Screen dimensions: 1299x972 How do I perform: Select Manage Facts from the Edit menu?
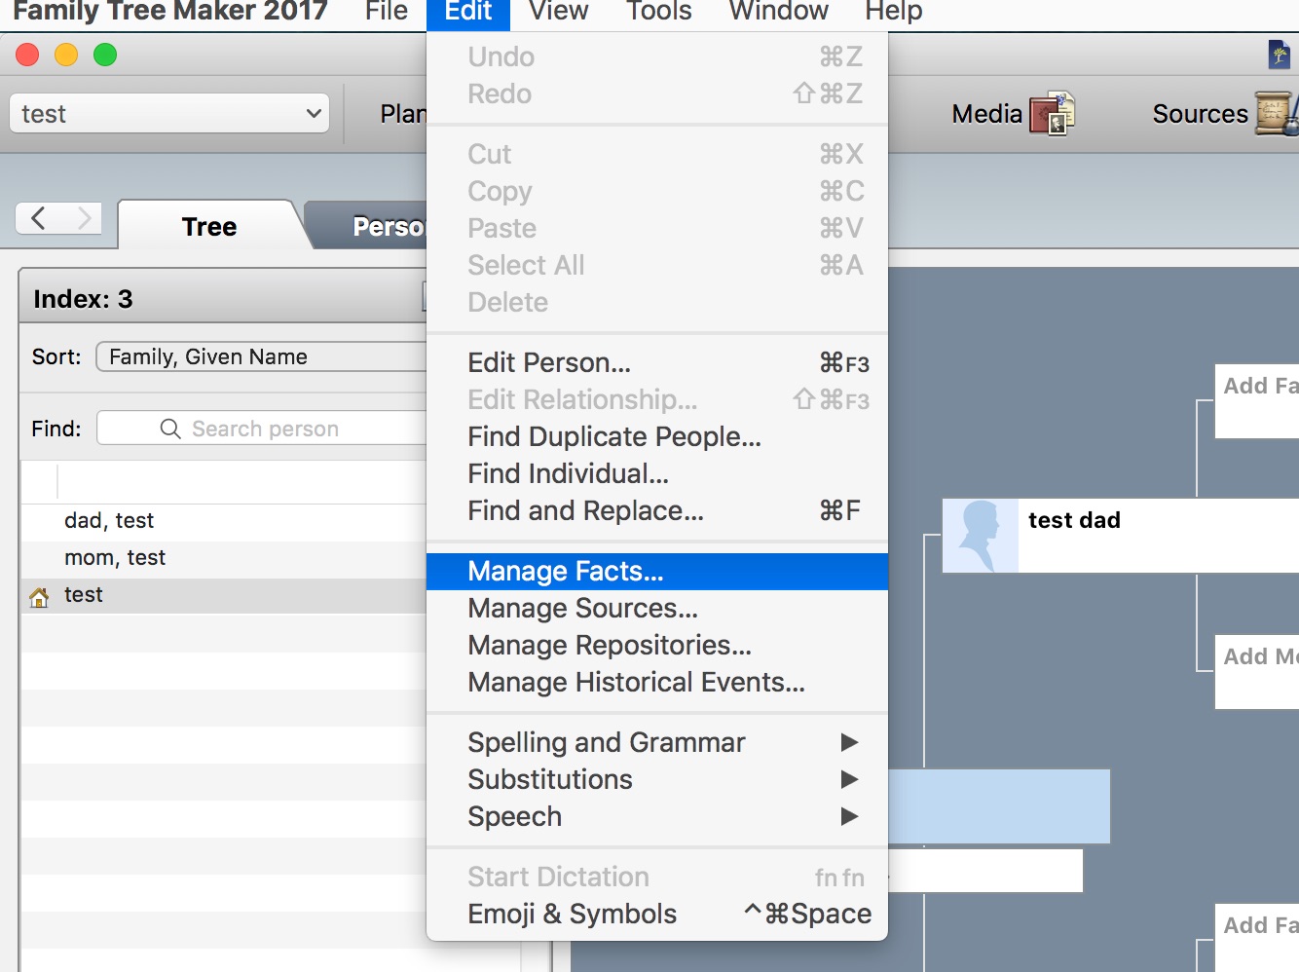[x=565, y=571]
